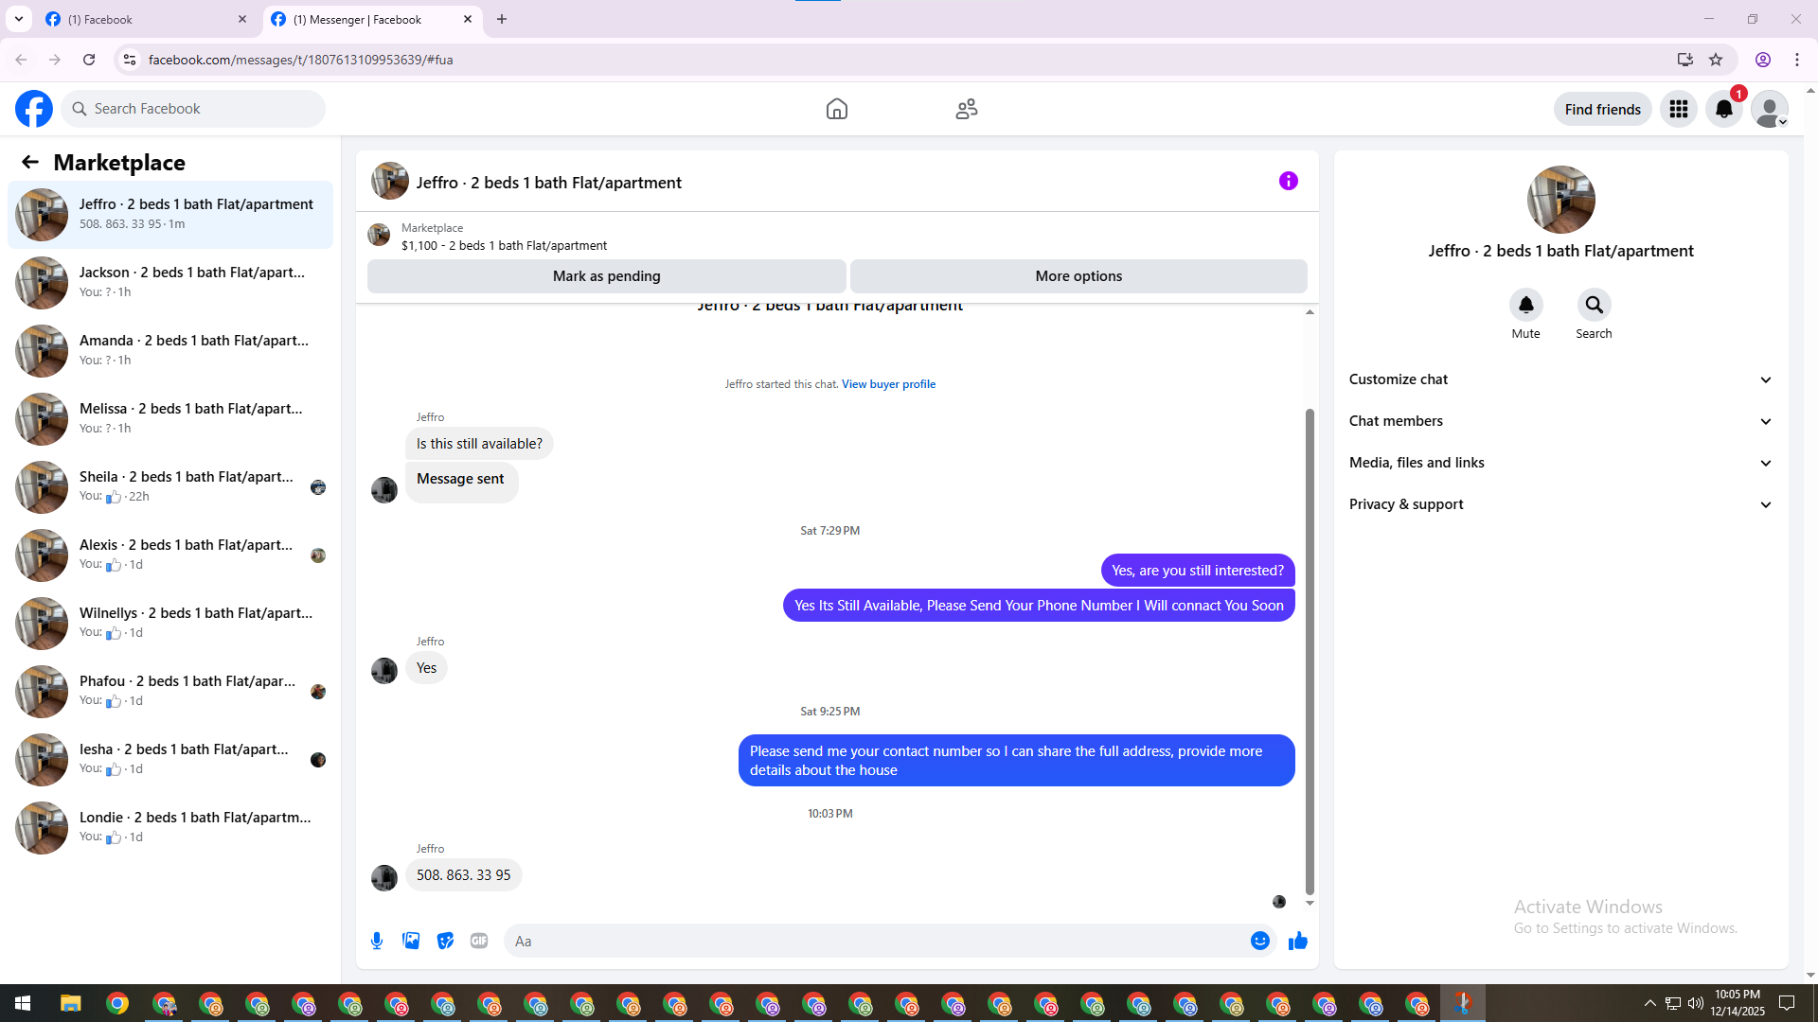Click the voice clip microphone icon
Image resolution: width=1818 pixels, height=1022 pixels.
pos(377,941)
